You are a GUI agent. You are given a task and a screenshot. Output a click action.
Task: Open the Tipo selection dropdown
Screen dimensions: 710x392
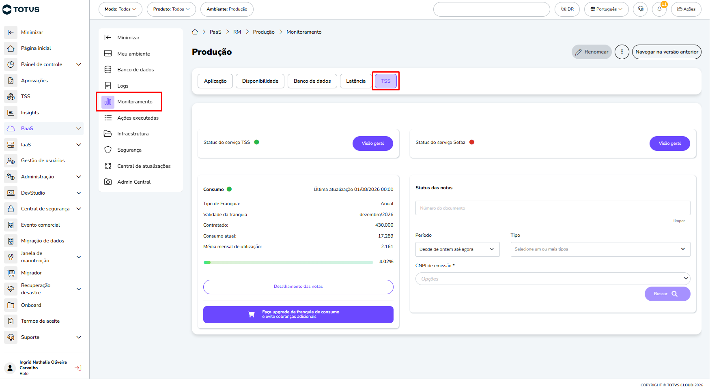[600, 249]
